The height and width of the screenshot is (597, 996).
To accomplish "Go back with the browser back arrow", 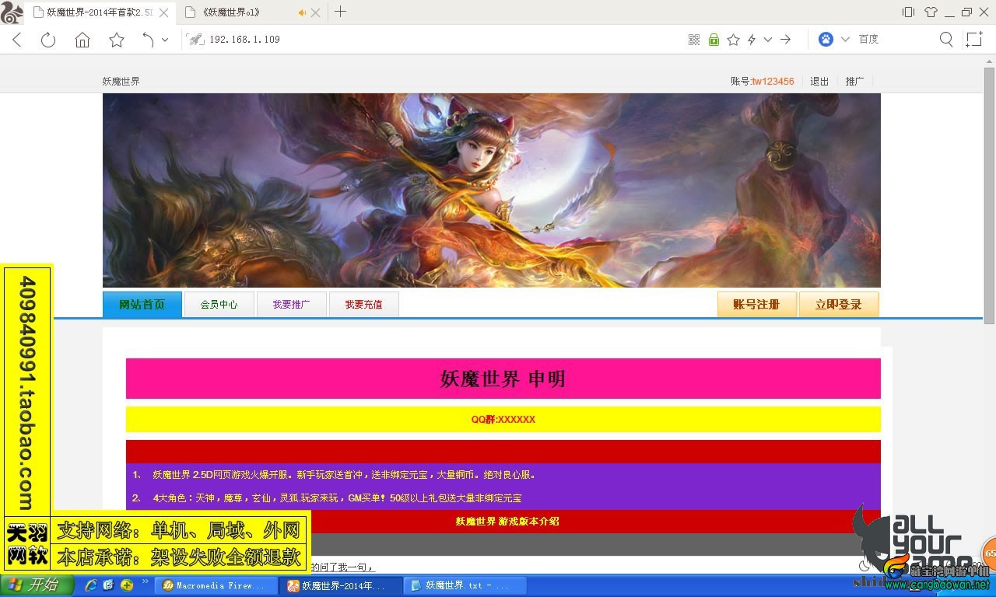I will click(17, 40).
